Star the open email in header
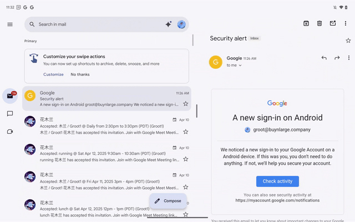The image size is (355, 222). click(348, 41)
